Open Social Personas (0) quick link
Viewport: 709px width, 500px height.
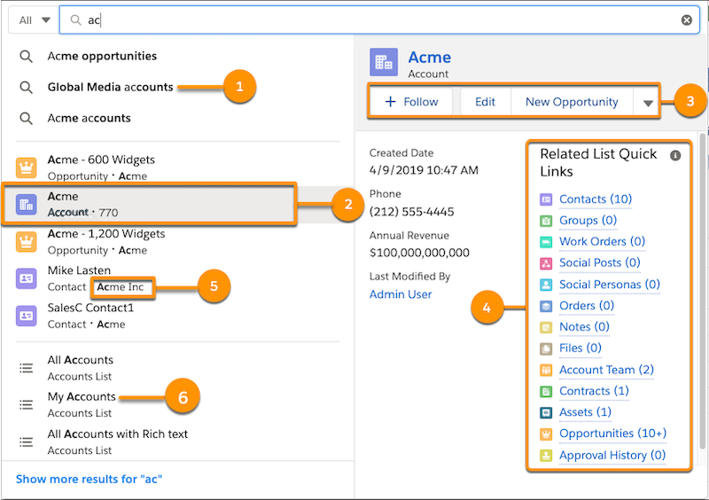[610, 285]
